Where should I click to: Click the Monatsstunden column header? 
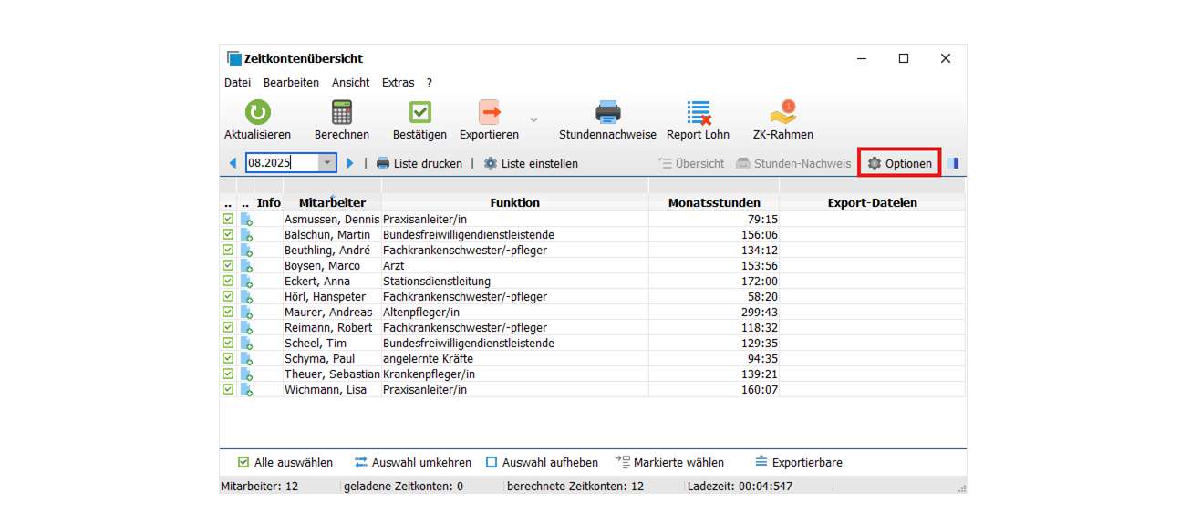[x=713, y=202]
